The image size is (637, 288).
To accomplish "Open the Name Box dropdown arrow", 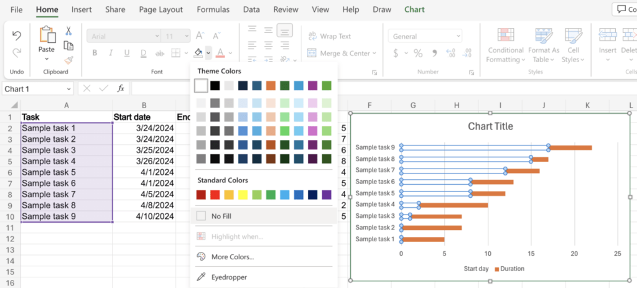I will [x=68, y=89].
